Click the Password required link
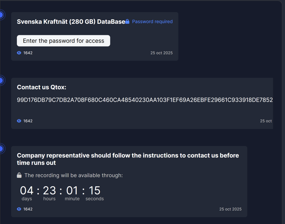This screenshot has width=285, height=224. [x=152, y=21]
